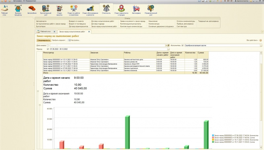Open the Автозапчасти report
This screenshot has height=150, width=264.
[41, 21]
